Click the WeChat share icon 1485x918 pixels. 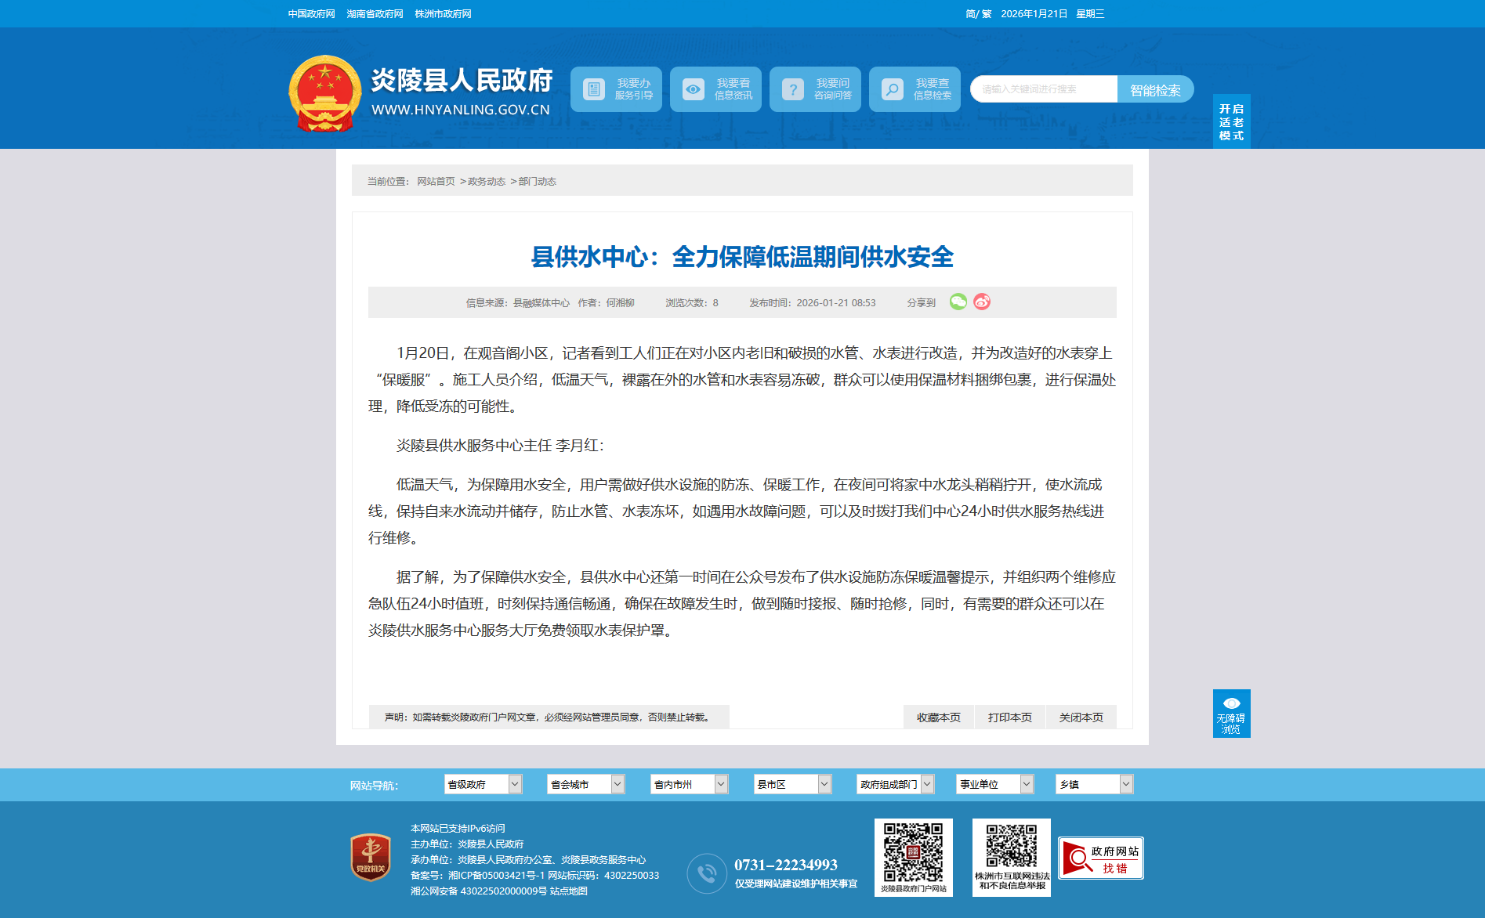coord(958,302)
